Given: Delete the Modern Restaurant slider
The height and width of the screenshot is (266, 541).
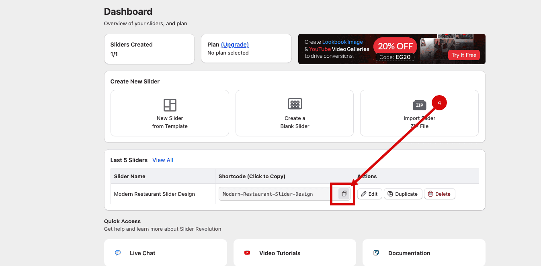Looking at the screenshot, I should 439,194.
